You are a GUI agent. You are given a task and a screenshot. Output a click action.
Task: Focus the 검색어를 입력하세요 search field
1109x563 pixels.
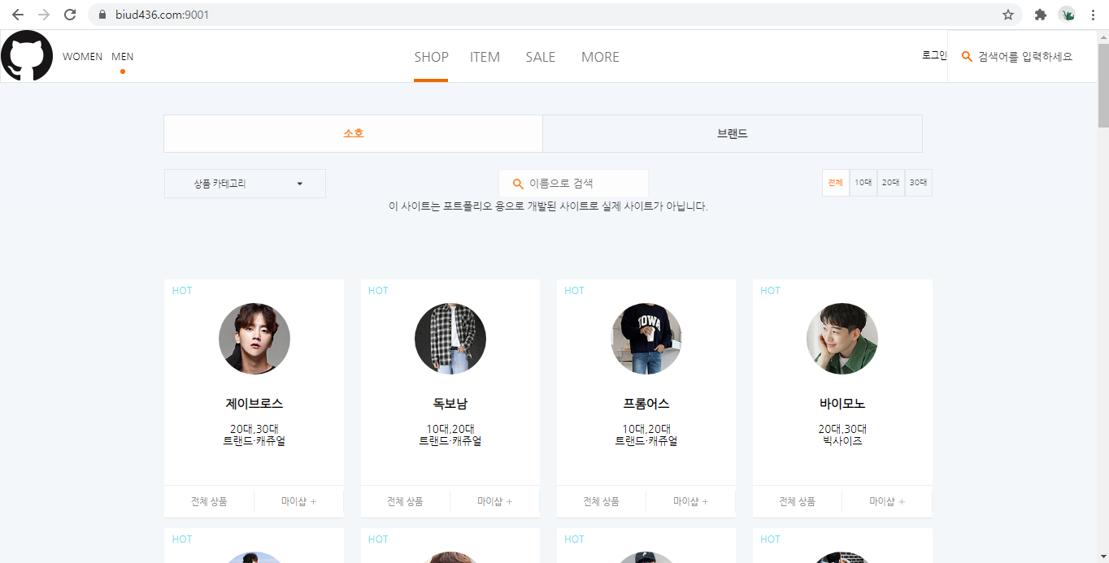(1024, 56)
